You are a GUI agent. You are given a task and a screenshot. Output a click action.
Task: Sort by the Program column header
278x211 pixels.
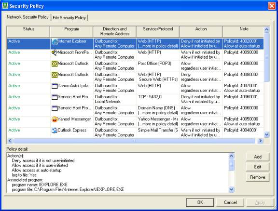click(71, 31)
